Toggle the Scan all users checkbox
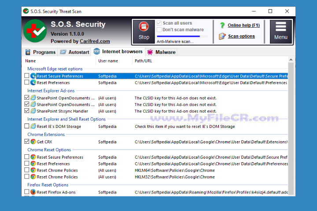 pos(159,23)
